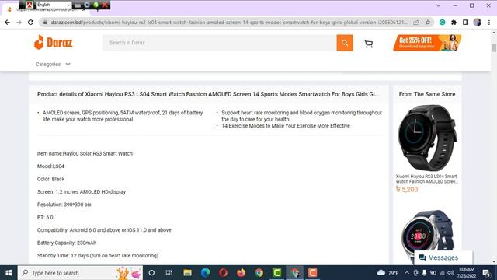Expand the Categories dropdown
The height and width of the screenshot is (280, 497).
coord(53,64)
